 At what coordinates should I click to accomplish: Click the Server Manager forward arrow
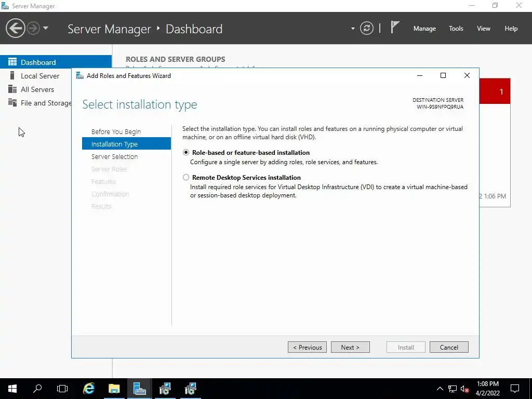(33, 28)
